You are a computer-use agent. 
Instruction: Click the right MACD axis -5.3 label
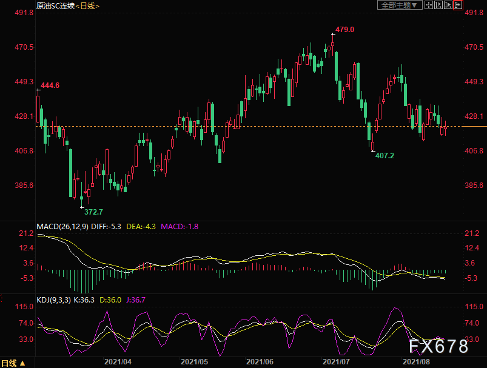471,278
